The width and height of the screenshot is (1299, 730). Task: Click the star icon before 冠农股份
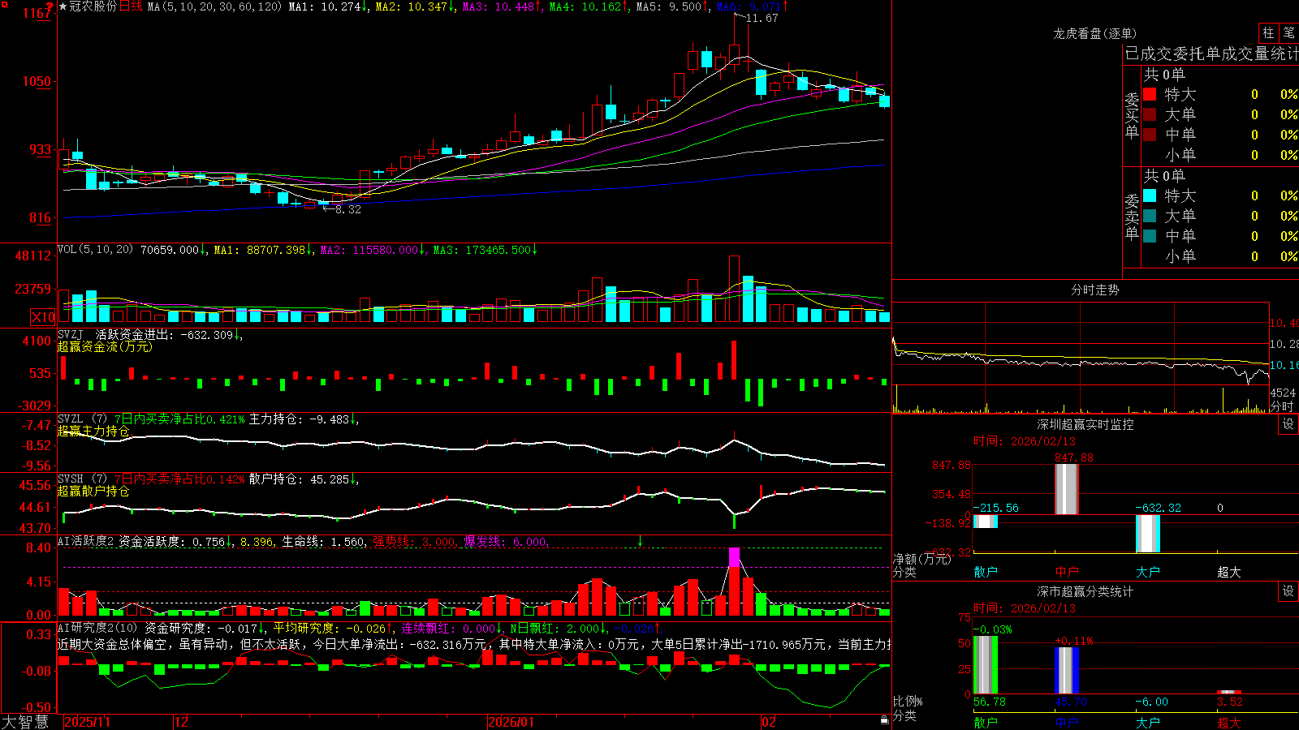point(63,6)
